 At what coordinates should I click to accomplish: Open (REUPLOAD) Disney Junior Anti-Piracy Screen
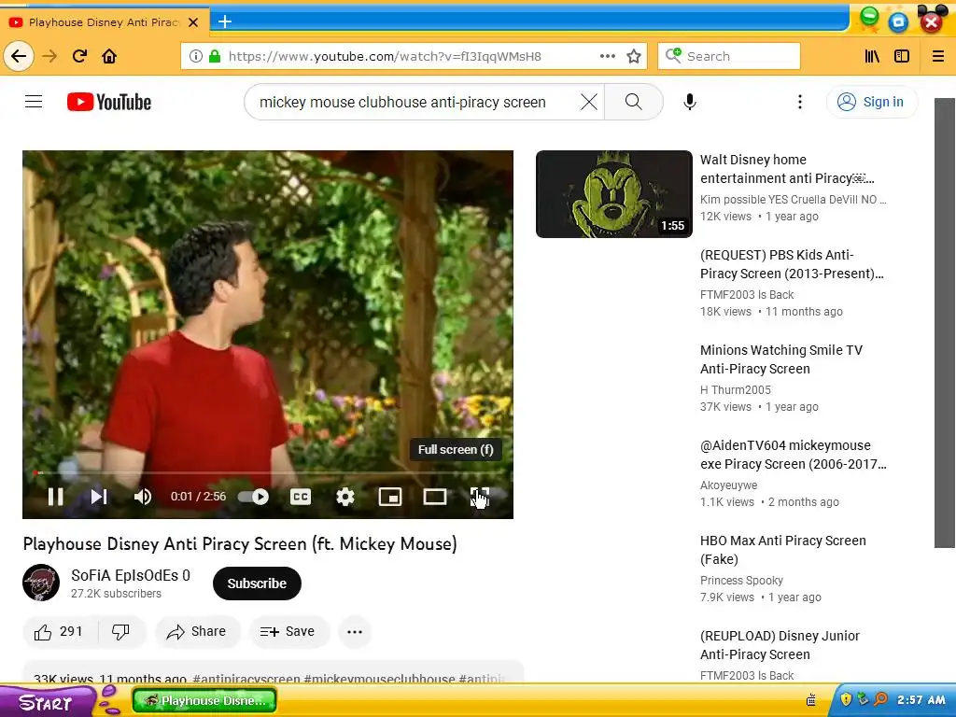click(780, 644)
